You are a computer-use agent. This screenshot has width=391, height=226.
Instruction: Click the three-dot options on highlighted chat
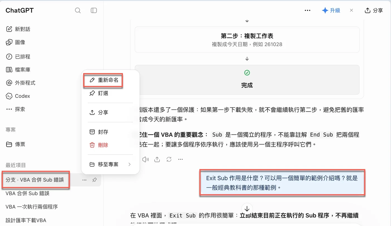click(x=84, y=180)
